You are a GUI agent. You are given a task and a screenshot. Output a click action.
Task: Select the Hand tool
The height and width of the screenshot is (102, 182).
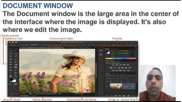11,76
